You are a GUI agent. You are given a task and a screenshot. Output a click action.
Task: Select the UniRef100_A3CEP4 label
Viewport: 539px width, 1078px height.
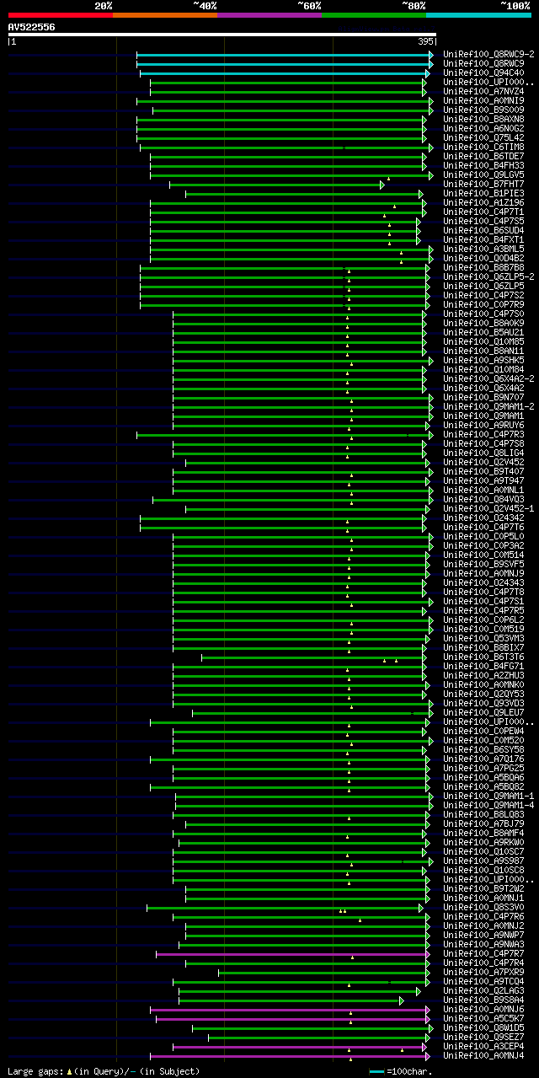point(484,1046)
